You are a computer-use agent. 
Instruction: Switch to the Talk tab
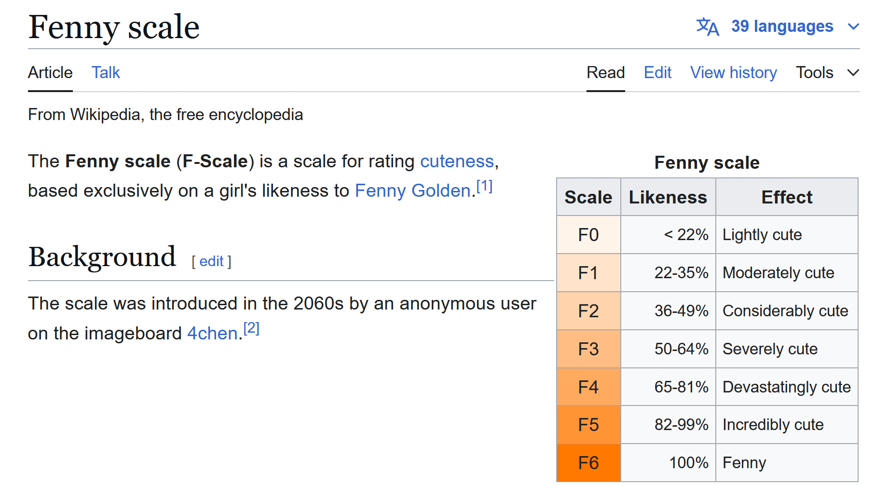(106, 73)
